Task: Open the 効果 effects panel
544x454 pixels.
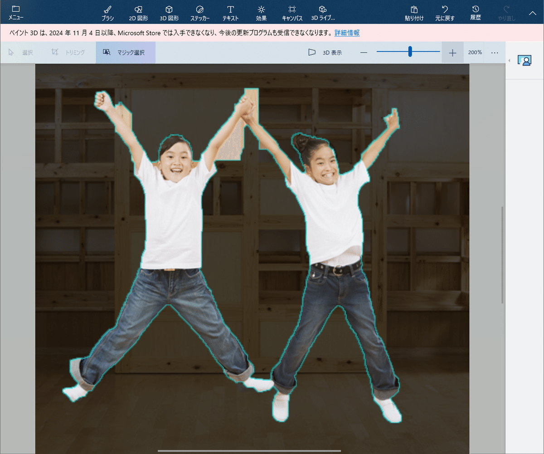Action: pos(261,13)
